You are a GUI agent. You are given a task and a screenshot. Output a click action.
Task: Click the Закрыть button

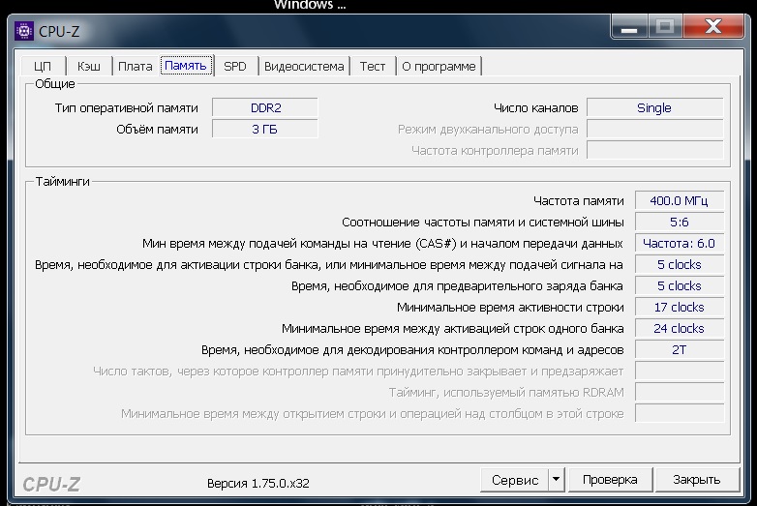tap(697, 480)
